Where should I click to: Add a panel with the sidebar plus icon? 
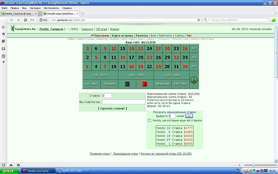click(x=3, y=62)
